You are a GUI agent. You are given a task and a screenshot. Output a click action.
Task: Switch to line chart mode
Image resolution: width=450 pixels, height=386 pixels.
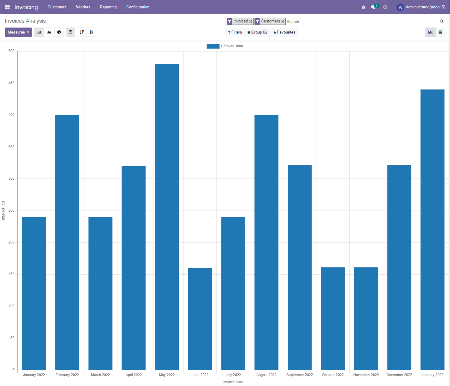click(x=49, y=32)
